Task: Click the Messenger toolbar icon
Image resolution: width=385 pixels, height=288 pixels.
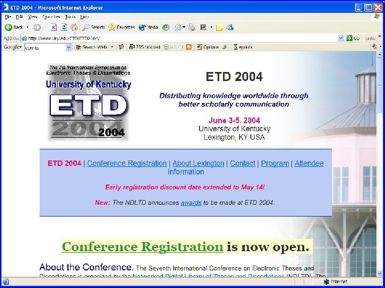Action: (x=230, y=27)
